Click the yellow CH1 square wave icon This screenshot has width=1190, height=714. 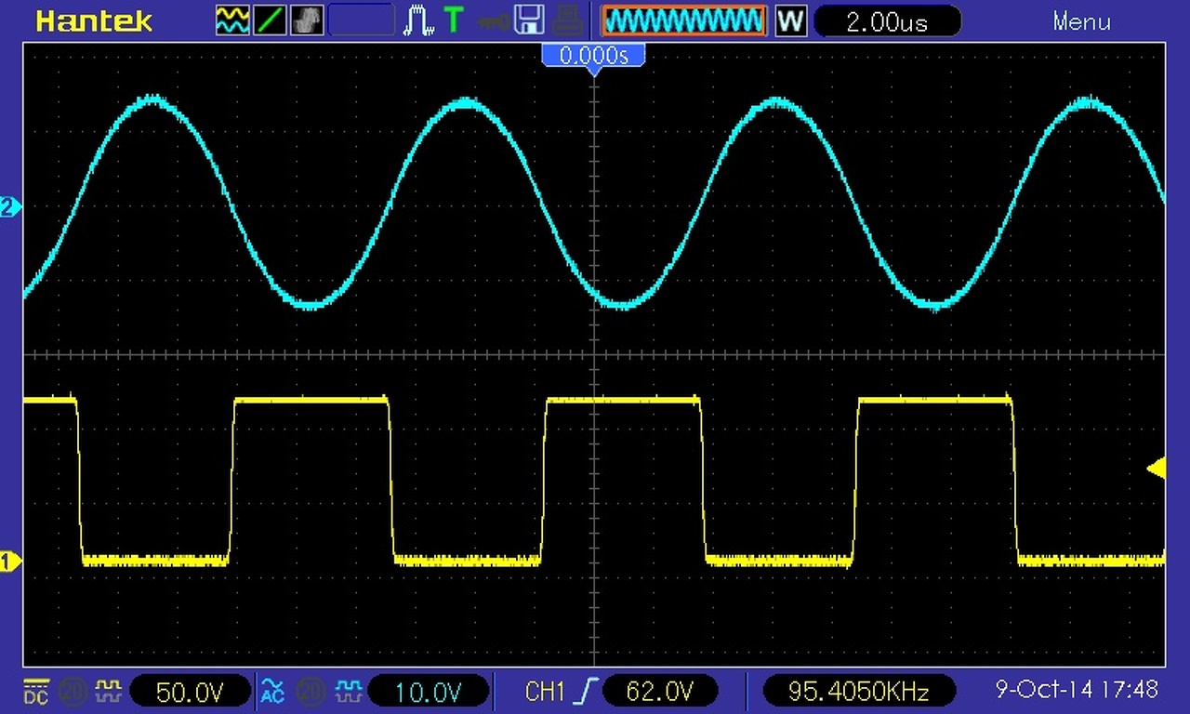point(109,691)
